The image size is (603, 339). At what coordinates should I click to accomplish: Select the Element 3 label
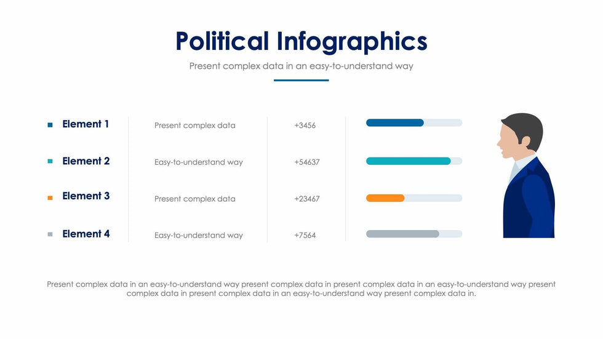coord(86,196)
